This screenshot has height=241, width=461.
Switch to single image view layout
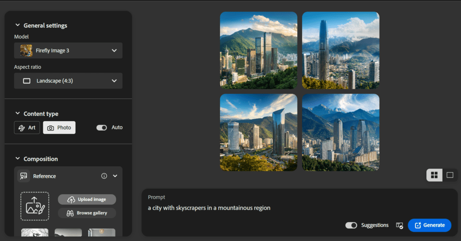click(x=450, y=175)
